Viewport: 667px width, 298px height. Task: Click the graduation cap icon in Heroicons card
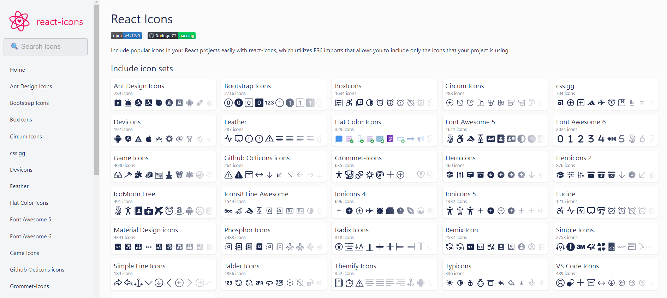450,175
